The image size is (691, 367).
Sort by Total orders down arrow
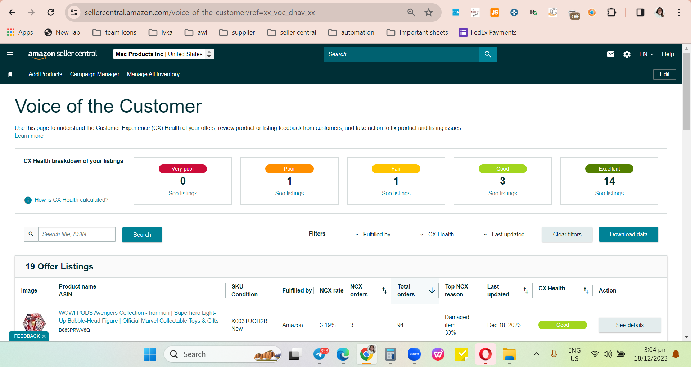click(x=432, y=290)
